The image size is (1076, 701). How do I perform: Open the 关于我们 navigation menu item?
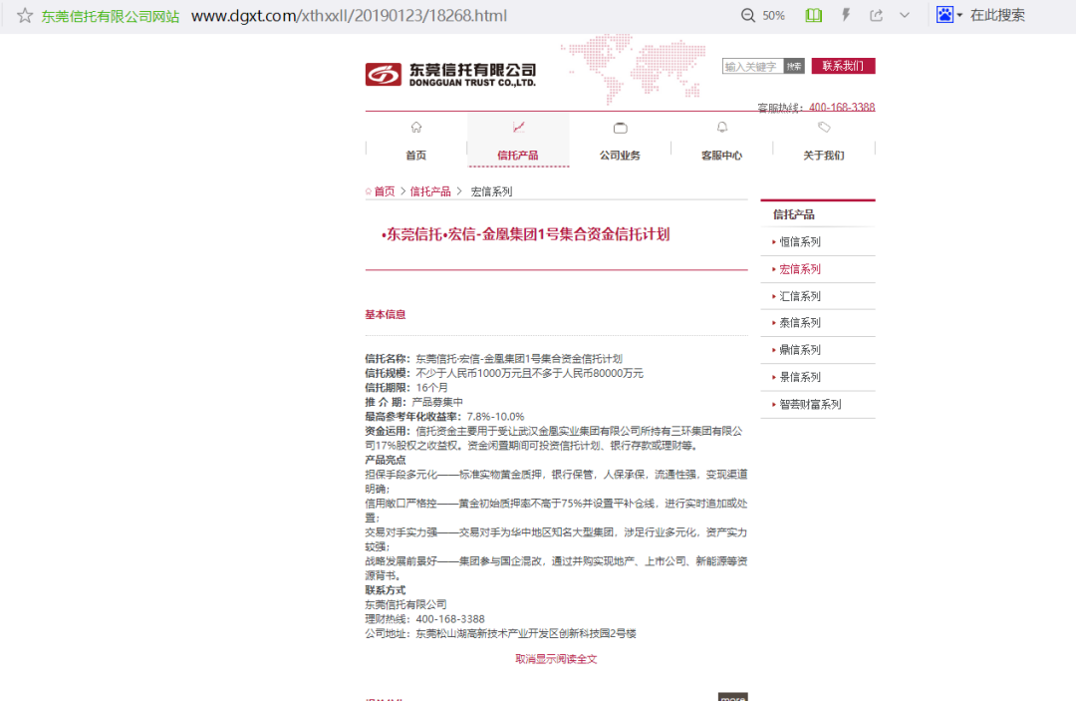click(824, 156)
